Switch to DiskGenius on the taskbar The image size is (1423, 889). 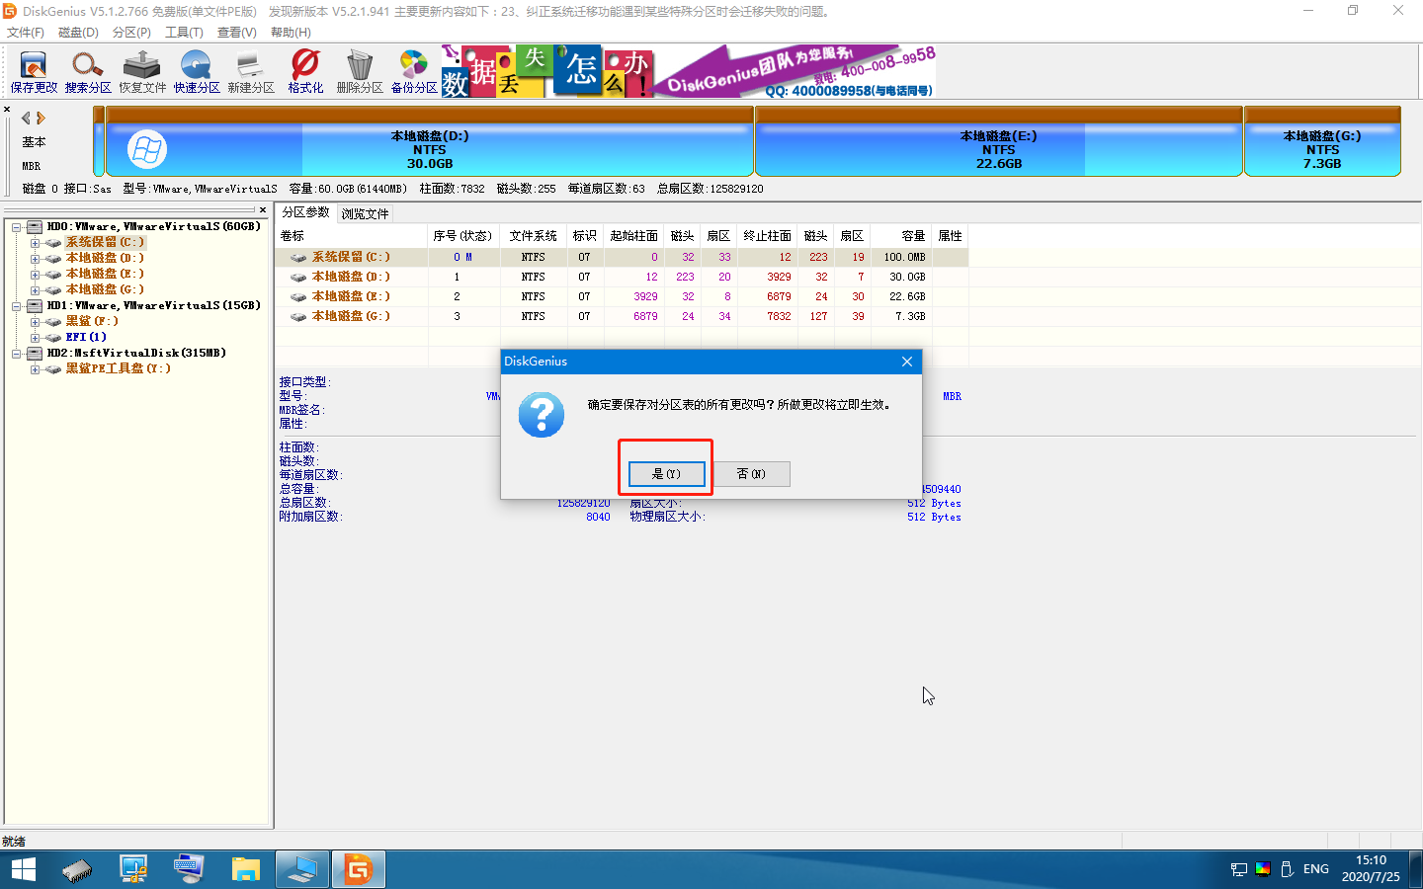coord(358,869)
